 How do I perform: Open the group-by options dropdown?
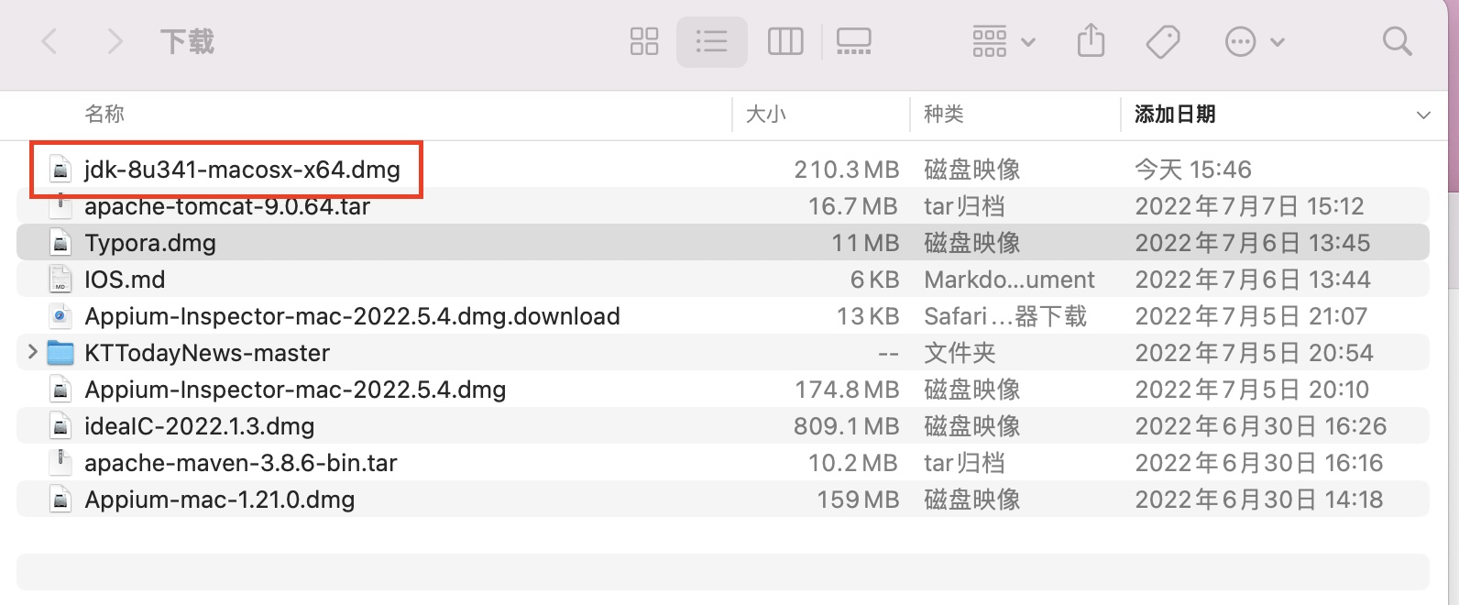1003,41
